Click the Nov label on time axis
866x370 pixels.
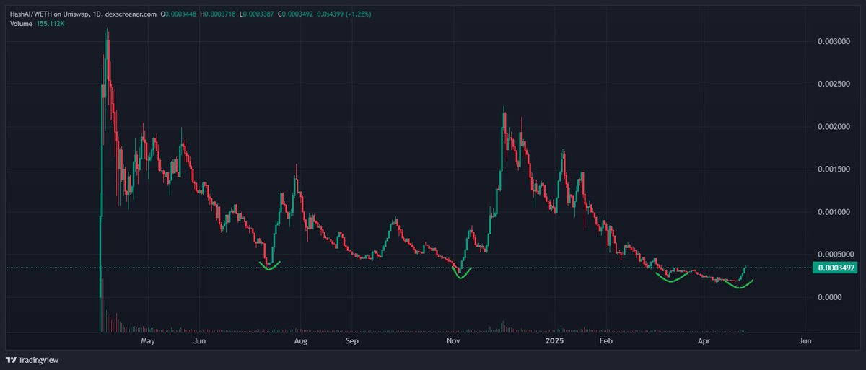[x=452, y=340]
